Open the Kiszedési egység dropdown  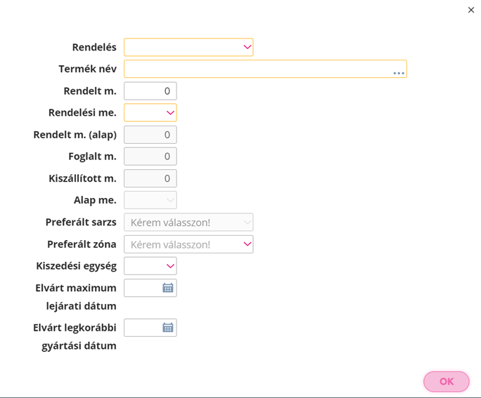[170, 266]
